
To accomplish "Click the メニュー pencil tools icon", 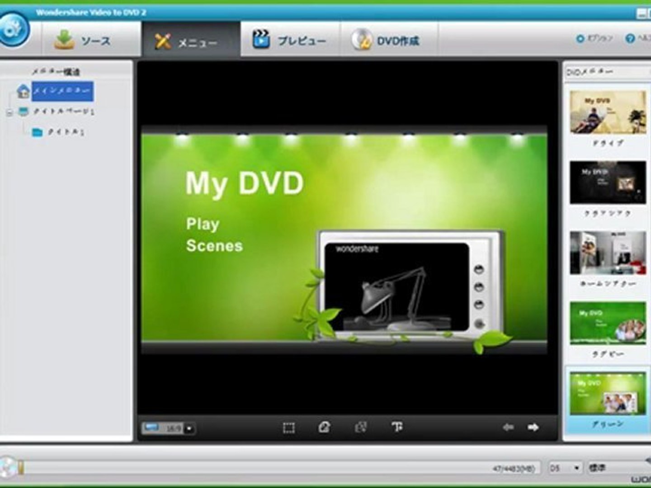I will pos(163,41).
